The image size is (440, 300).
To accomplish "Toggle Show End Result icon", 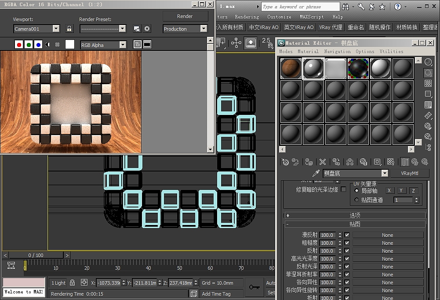I will tap(405, 162).
